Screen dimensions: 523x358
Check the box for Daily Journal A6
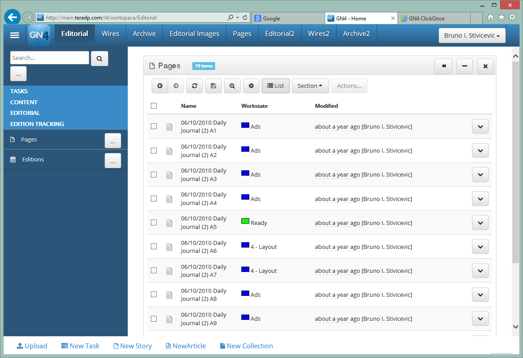click(154, 247)
